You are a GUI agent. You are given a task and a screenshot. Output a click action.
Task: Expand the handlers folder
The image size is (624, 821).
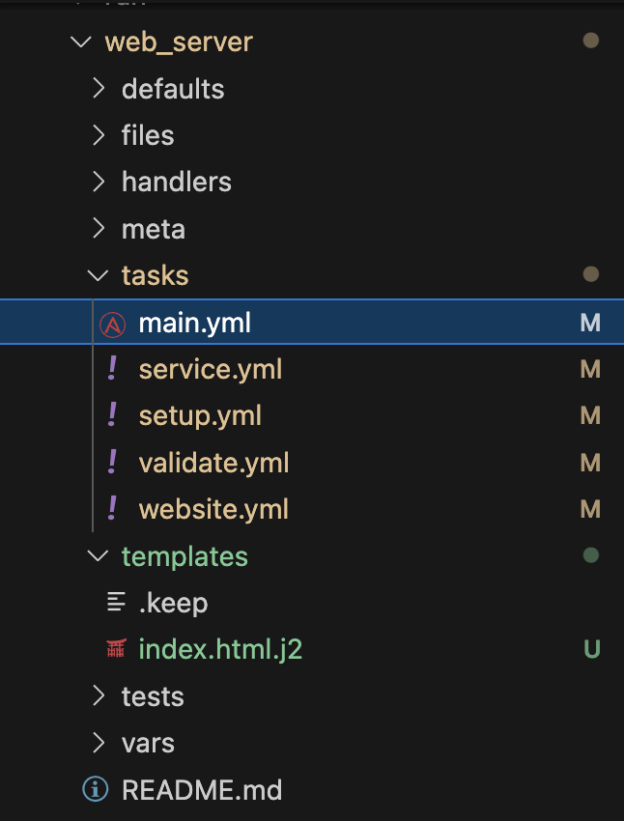tap(98, 182)
